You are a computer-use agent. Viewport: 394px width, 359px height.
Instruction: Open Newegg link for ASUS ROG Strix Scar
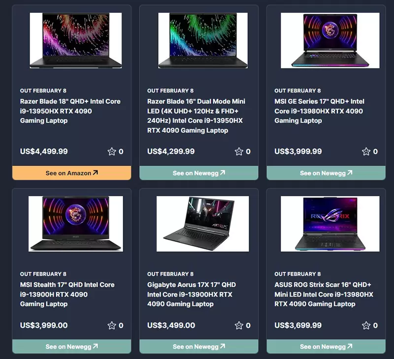(326, 346)
